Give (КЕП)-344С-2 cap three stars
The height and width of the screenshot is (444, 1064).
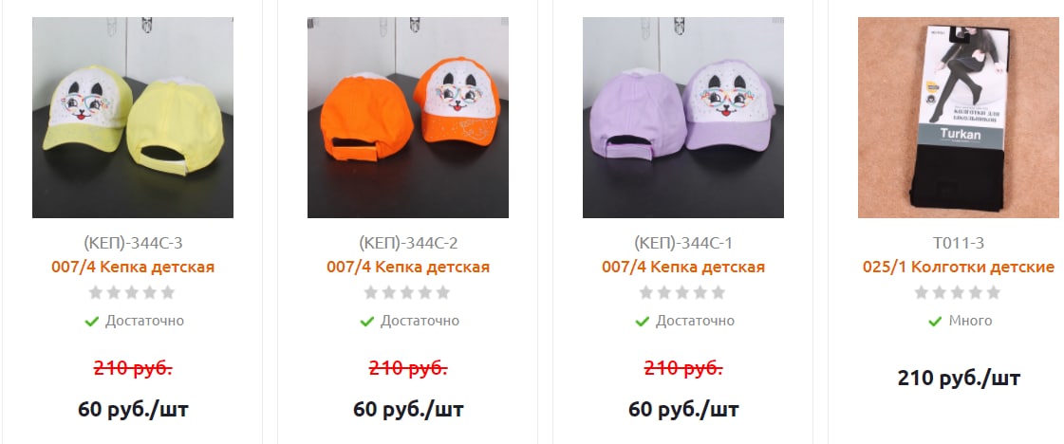pos(407,293)
